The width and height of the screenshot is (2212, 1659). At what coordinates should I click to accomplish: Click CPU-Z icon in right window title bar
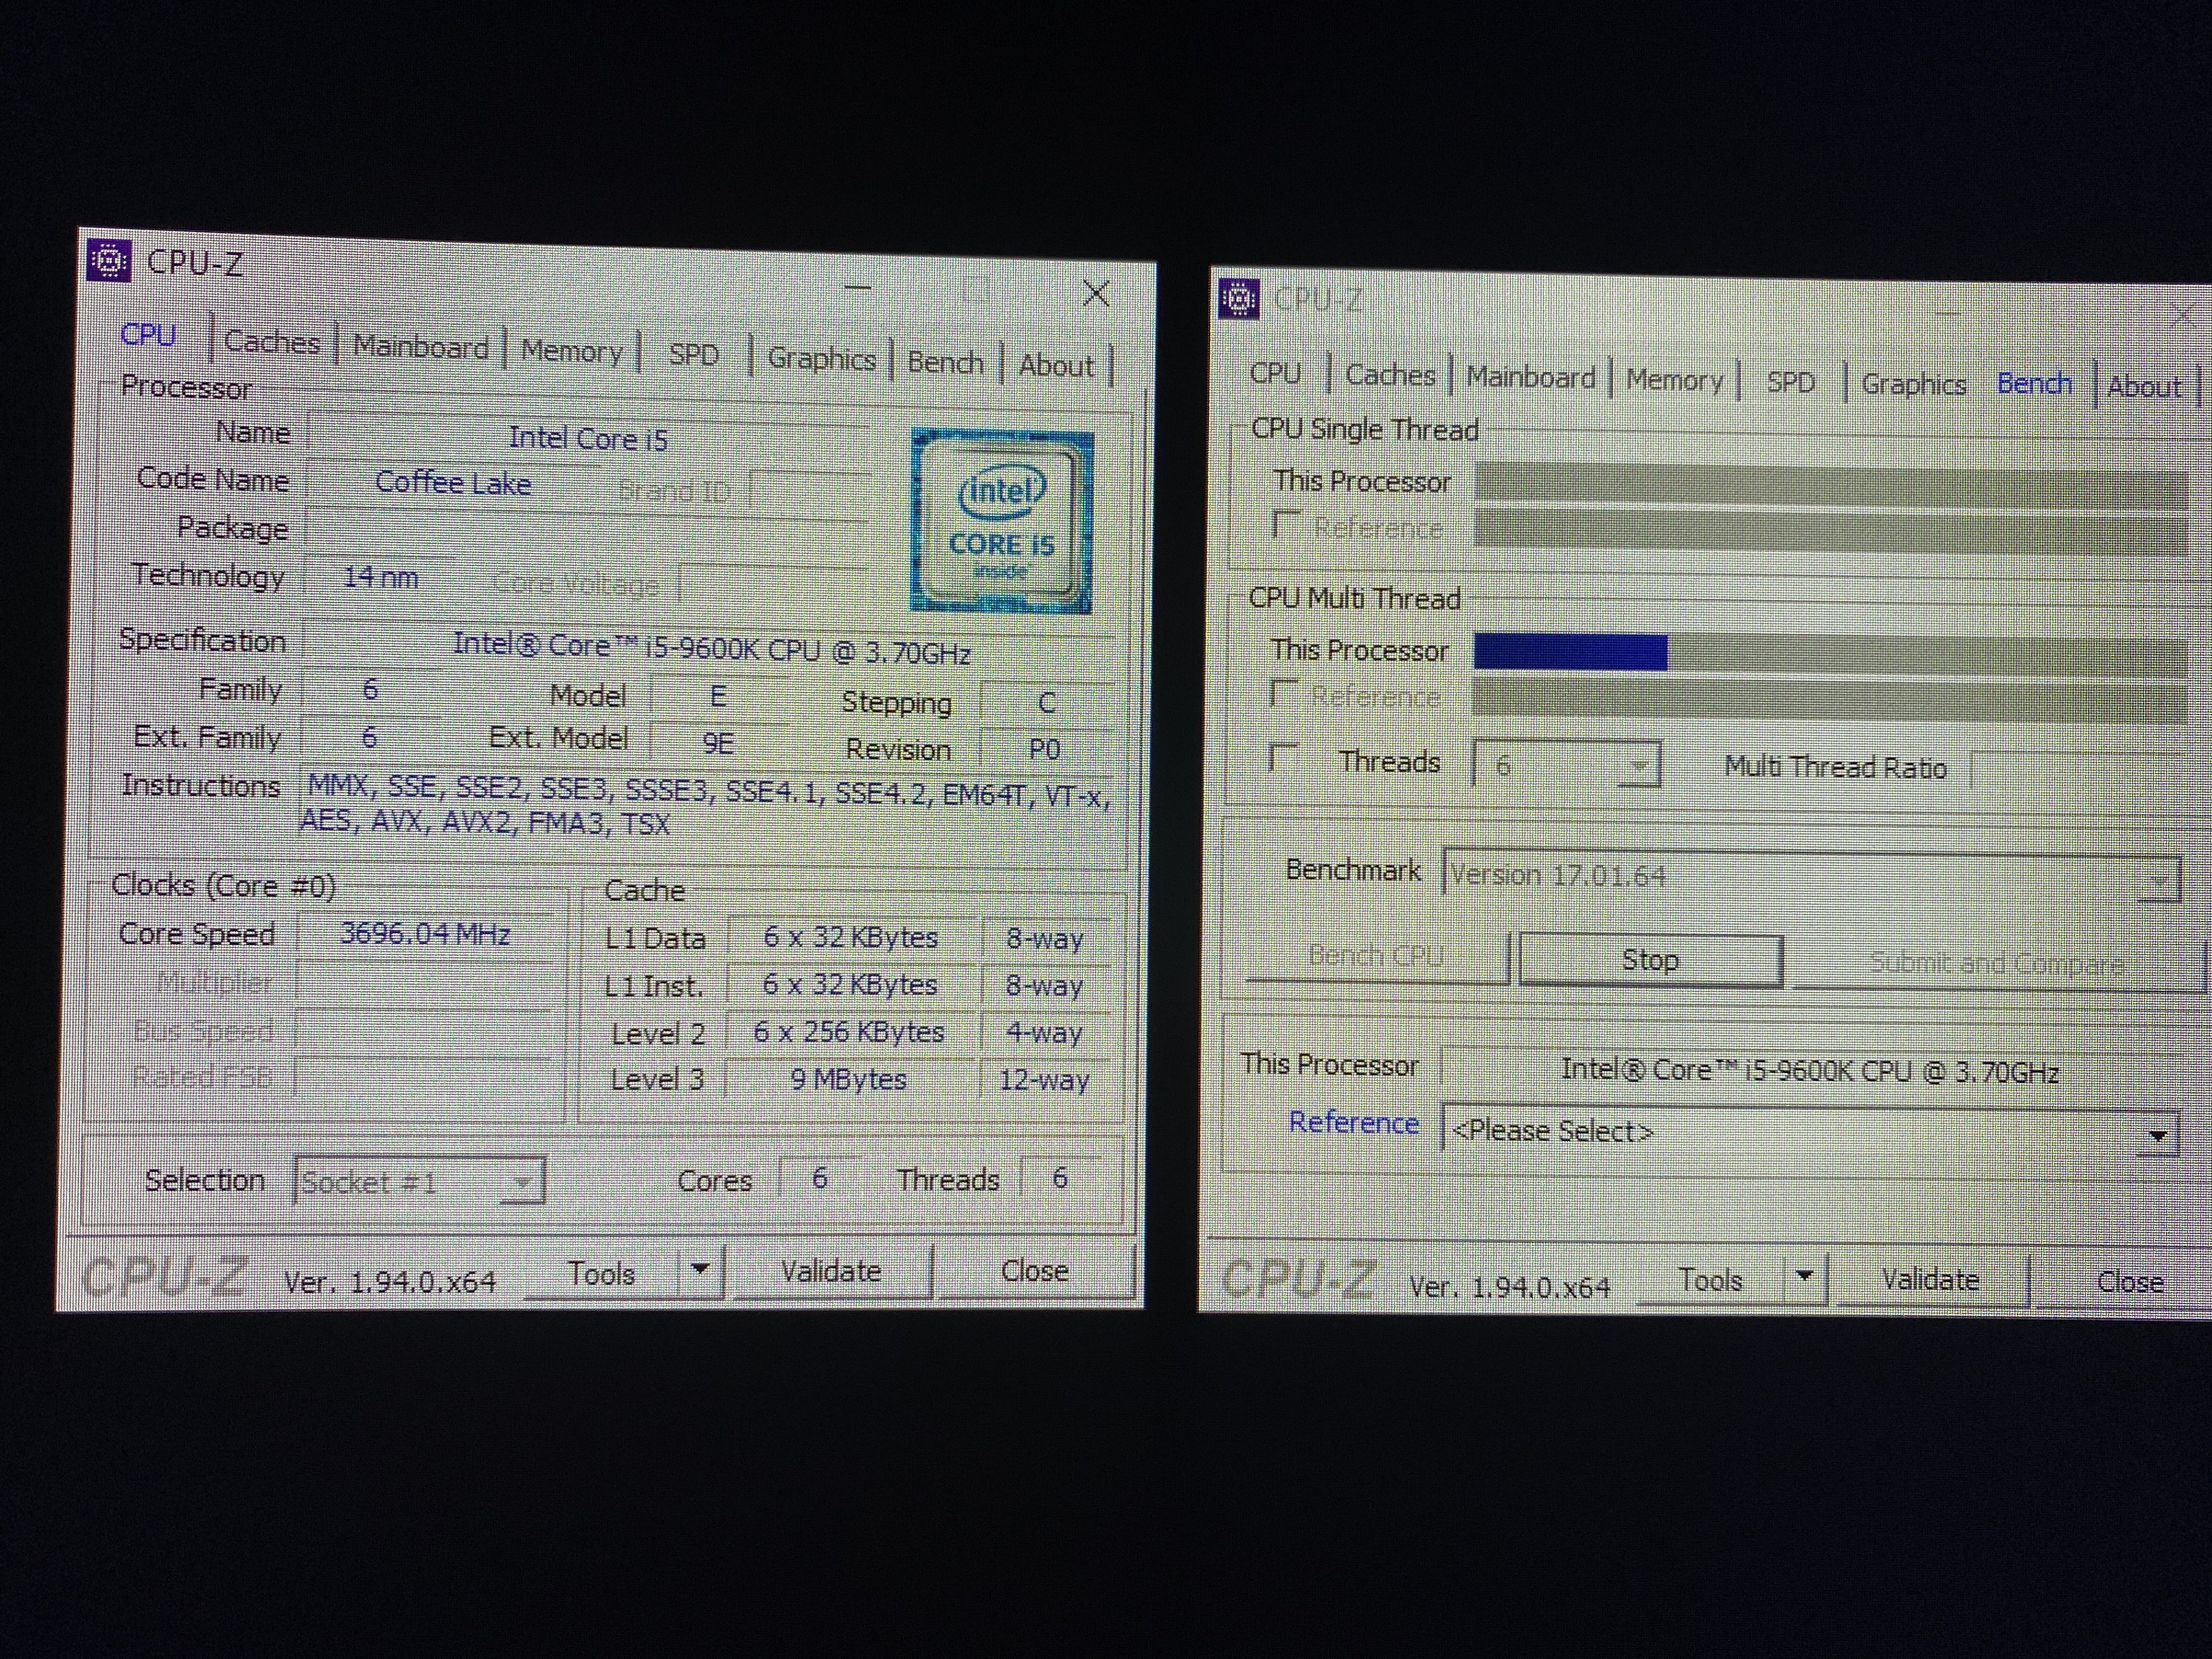(1238, 298)
